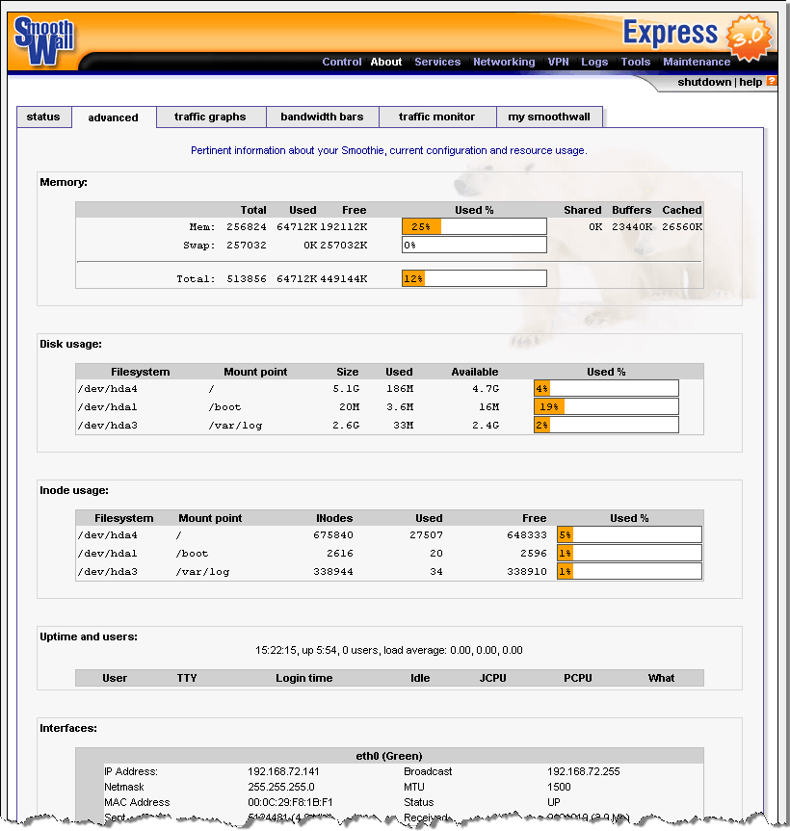Click the /boot disk 19% usage bar
The image size is (790, 831).
(x=606, y=406)
